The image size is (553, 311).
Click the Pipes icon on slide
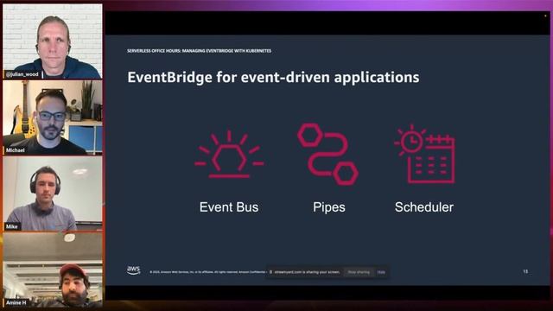(x=328, y=154)
